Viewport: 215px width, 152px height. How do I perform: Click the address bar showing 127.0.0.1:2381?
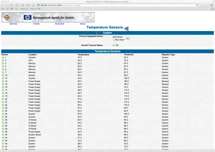click(x=118, y=5)
